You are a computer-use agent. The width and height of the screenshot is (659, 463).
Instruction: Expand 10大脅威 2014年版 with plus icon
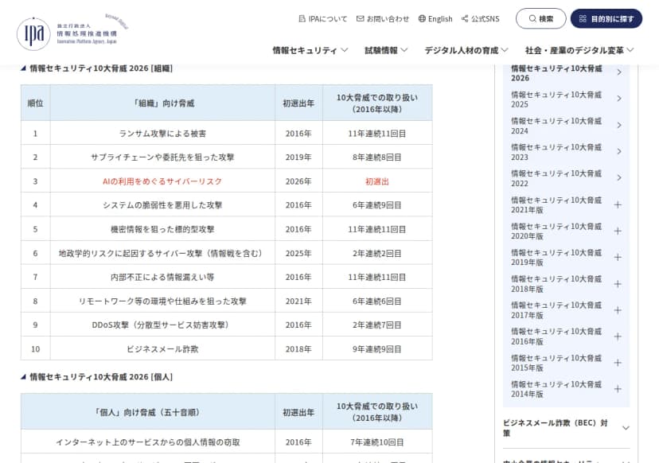618,389
